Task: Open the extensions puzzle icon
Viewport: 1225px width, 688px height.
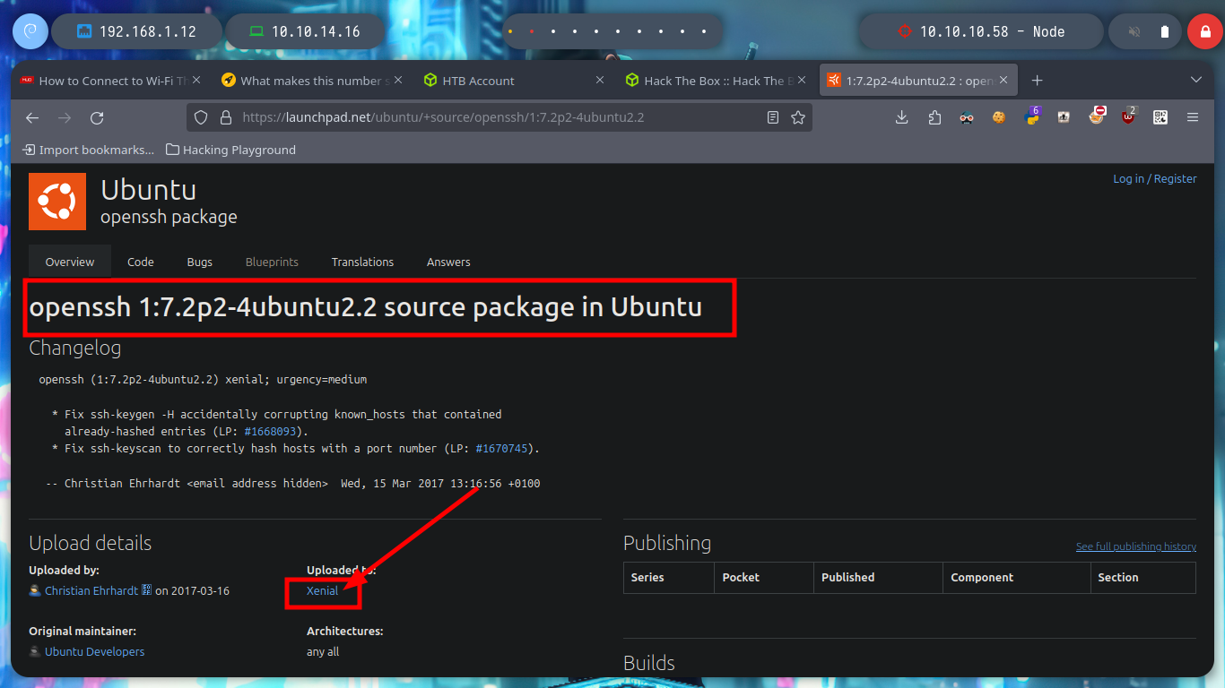Action: pos(934,117)
